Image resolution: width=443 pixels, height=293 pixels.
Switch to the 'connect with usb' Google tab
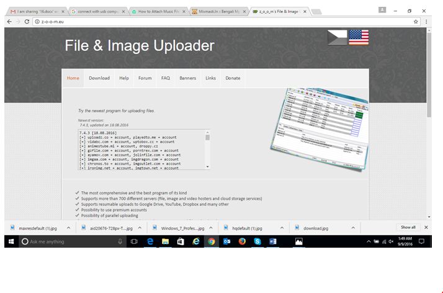[x=96, y=12]
